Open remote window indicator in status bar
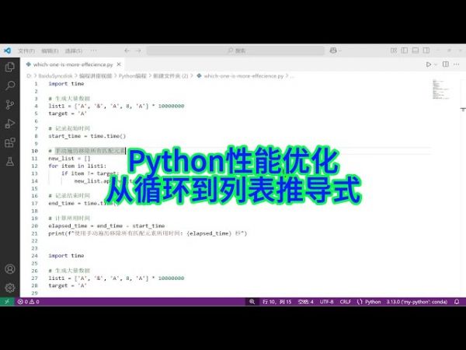The height and width of the screenshot is (350, 466). (7, 302)
